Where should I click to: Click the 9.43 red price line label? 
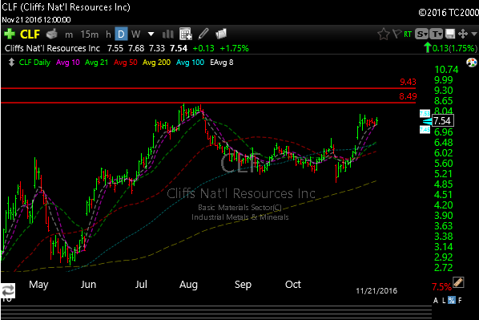tap(408, 82)
